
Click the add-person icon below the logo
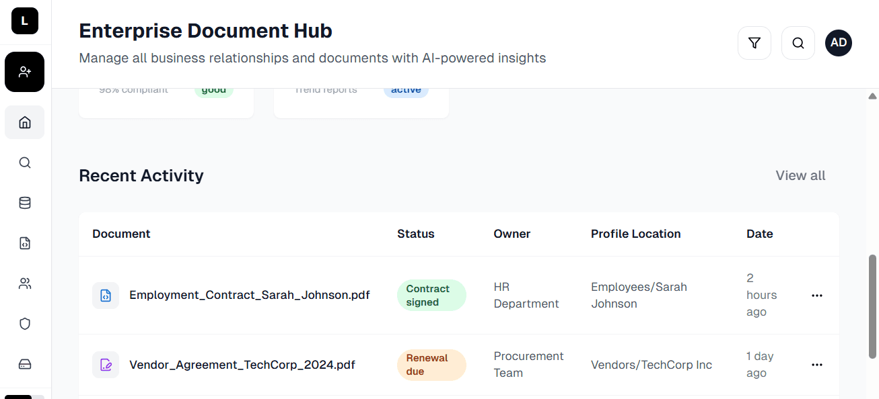pos(24,71)
